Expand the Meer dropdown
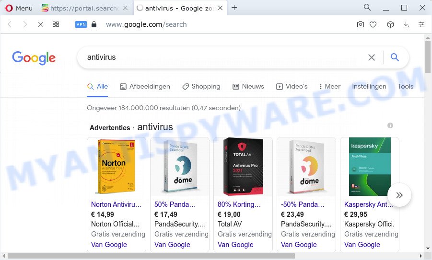 [329, 86]
